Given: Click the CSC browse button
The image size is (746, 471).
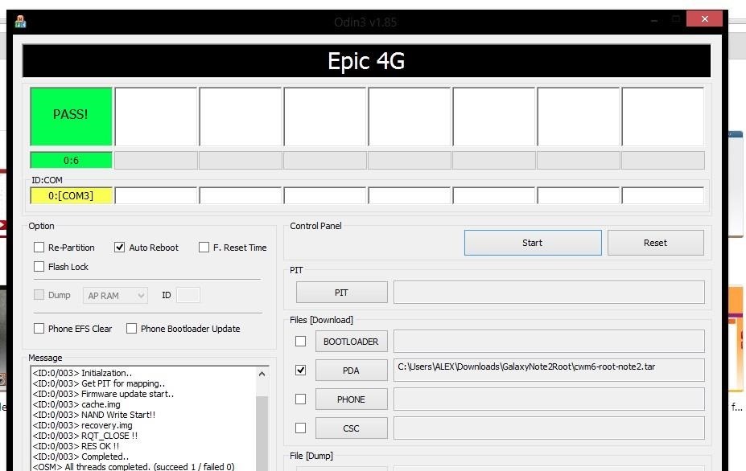Looking at the screenshot, I should (351, 428).
